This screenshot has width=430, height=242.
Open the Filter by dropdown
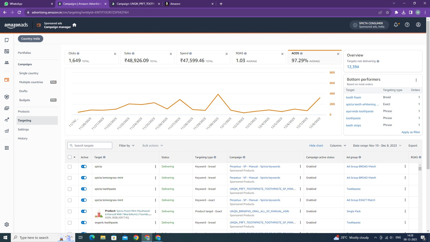[x=127, y=146]
